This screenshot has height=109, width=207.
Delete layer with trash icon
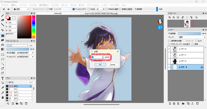tap(197, 104)
